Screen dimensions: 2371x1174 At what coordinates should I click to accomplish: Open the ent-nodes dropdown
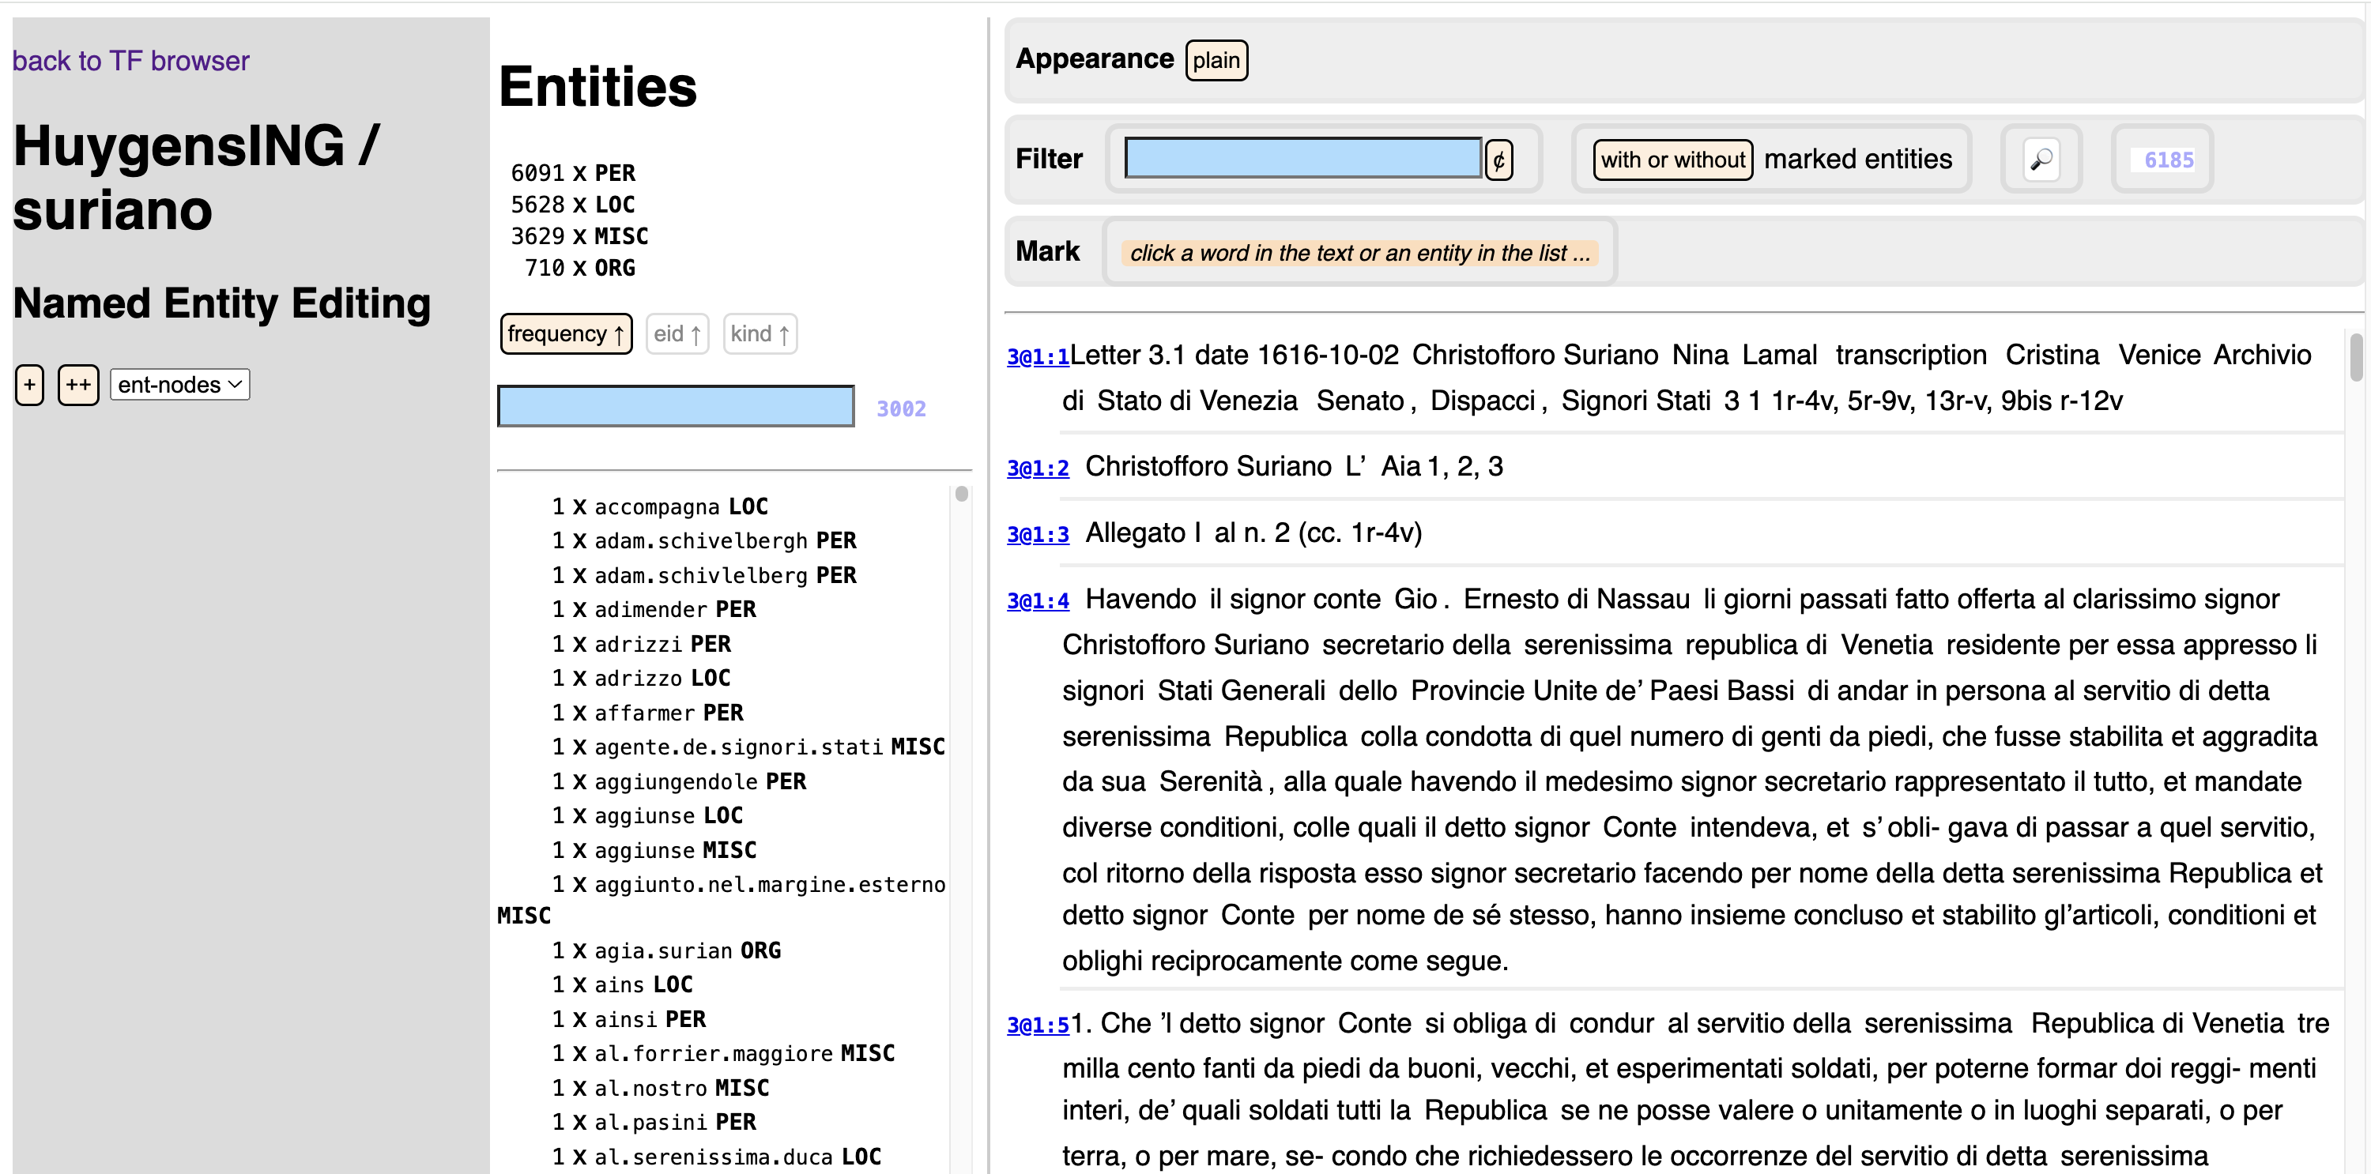179,385
